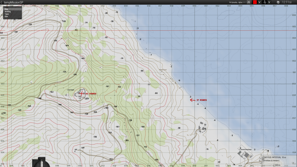
Task: Expand the marker color dropdown
Action: tap(259, 2)
